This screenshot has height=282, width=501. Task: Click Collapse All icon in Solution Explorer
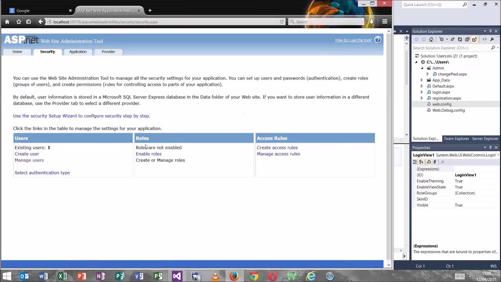tap(467, 40)
